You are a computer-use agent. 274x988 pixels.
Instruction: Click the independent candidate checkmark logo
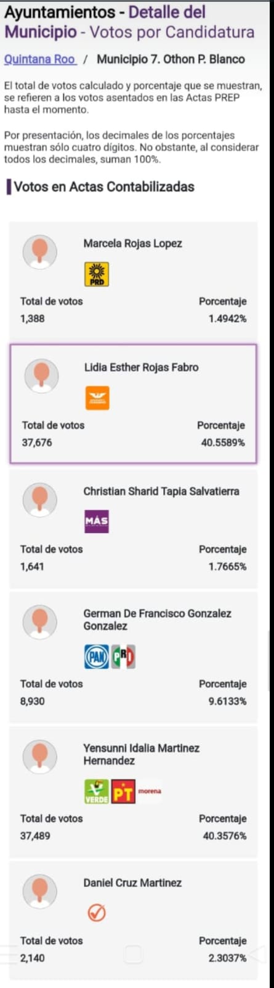pos(96,913)
